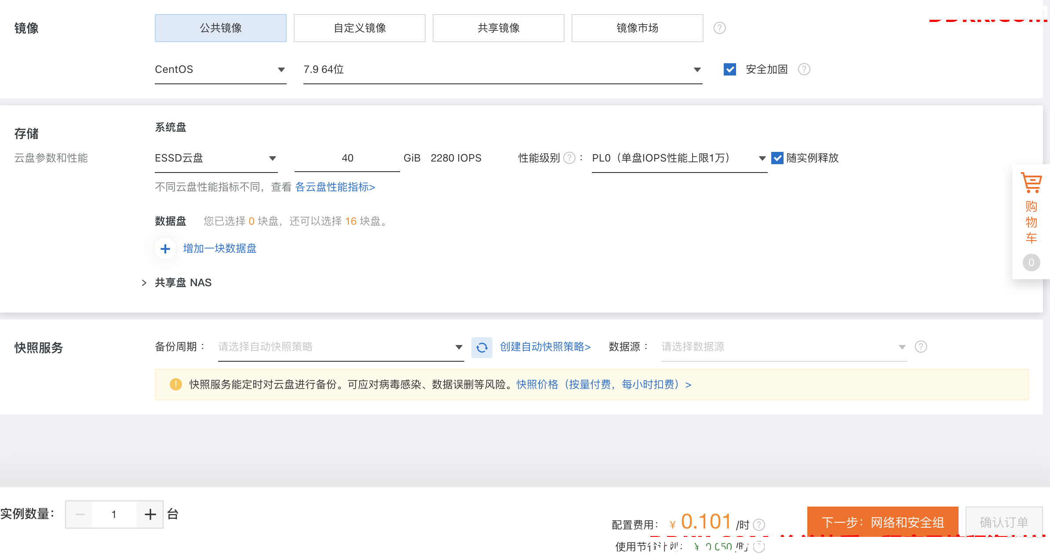Click the 2280 IOPS value

point(456,158)
